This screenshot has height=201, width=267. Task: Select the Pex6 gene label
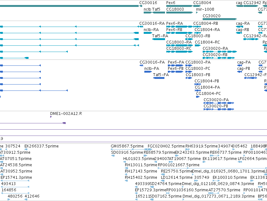click(x=171, y=3)
